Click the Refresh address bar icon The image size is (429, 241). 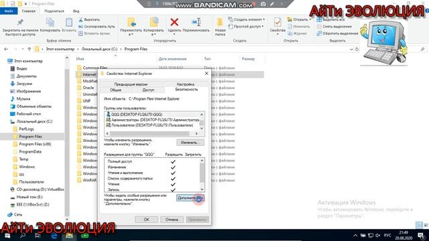[x=357, y=49]
